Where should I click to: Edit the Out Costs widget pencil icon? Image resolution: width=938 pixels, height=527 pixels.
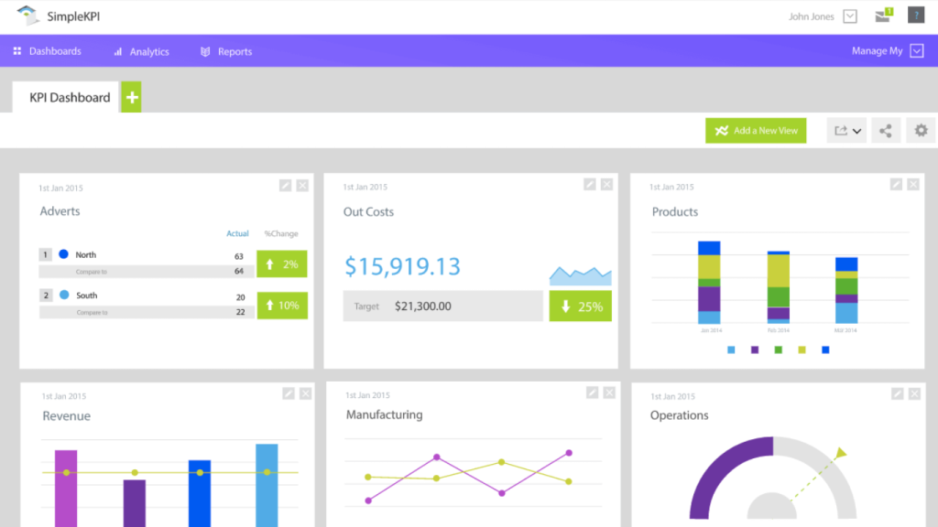tap(590, 185)
